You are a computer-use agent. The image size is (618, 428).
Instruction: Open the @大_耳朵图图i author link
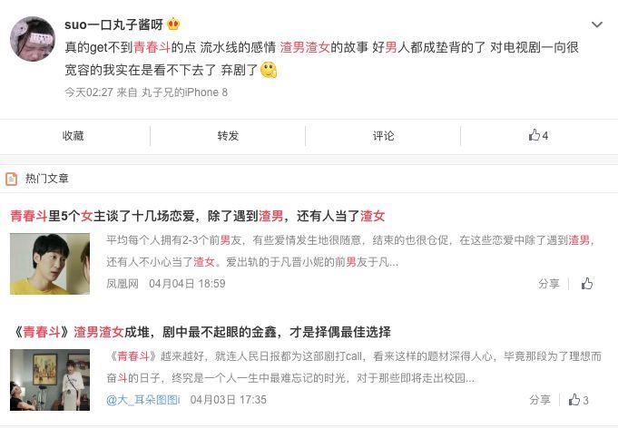click(143, 400)
